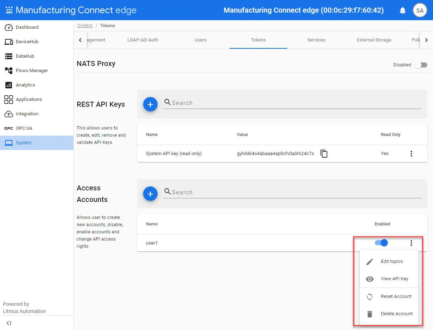This screenshot has width=433, height=330.
Task: Click the pencil icon for Edit topics
Action: coord(370,262)
